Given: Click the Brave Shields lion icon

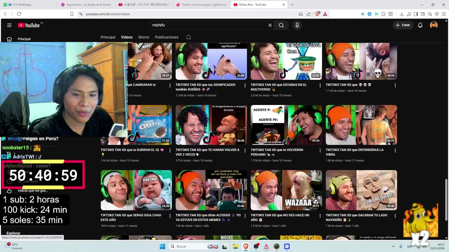Looking at the screenshot, I should pos(318,14).
